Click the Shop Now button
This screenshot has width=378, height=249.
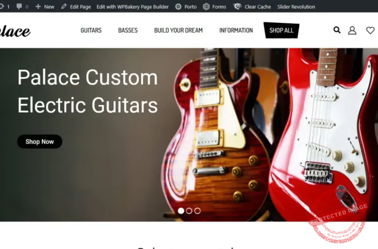point(40,141)
